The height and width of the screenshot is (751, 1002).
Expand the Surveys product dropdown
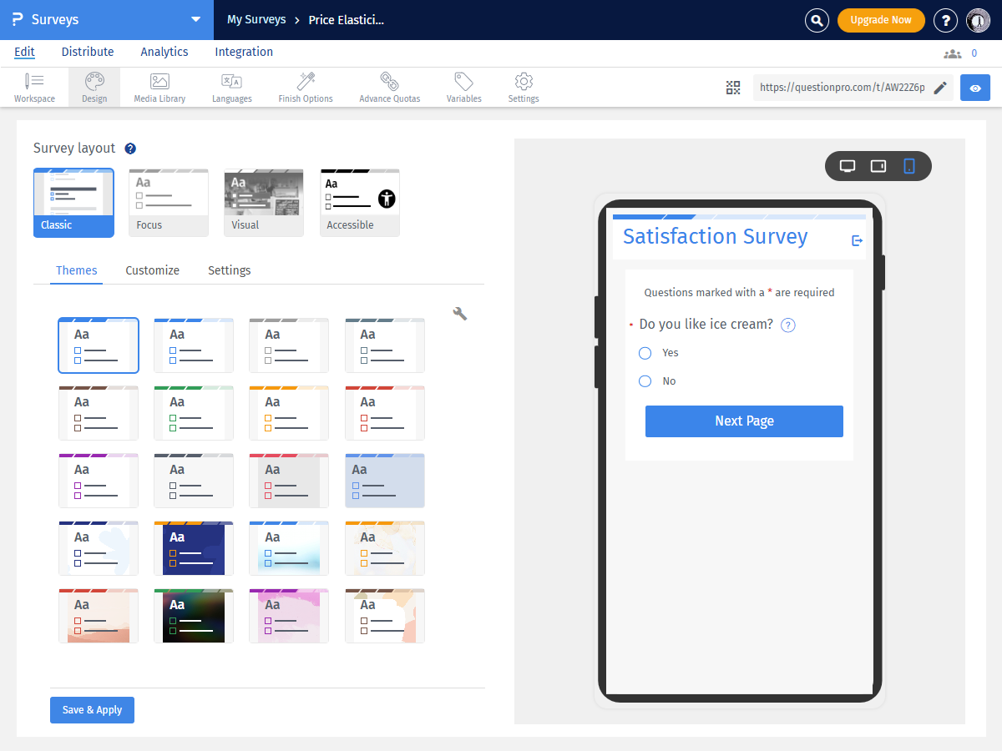click(195, 19)
